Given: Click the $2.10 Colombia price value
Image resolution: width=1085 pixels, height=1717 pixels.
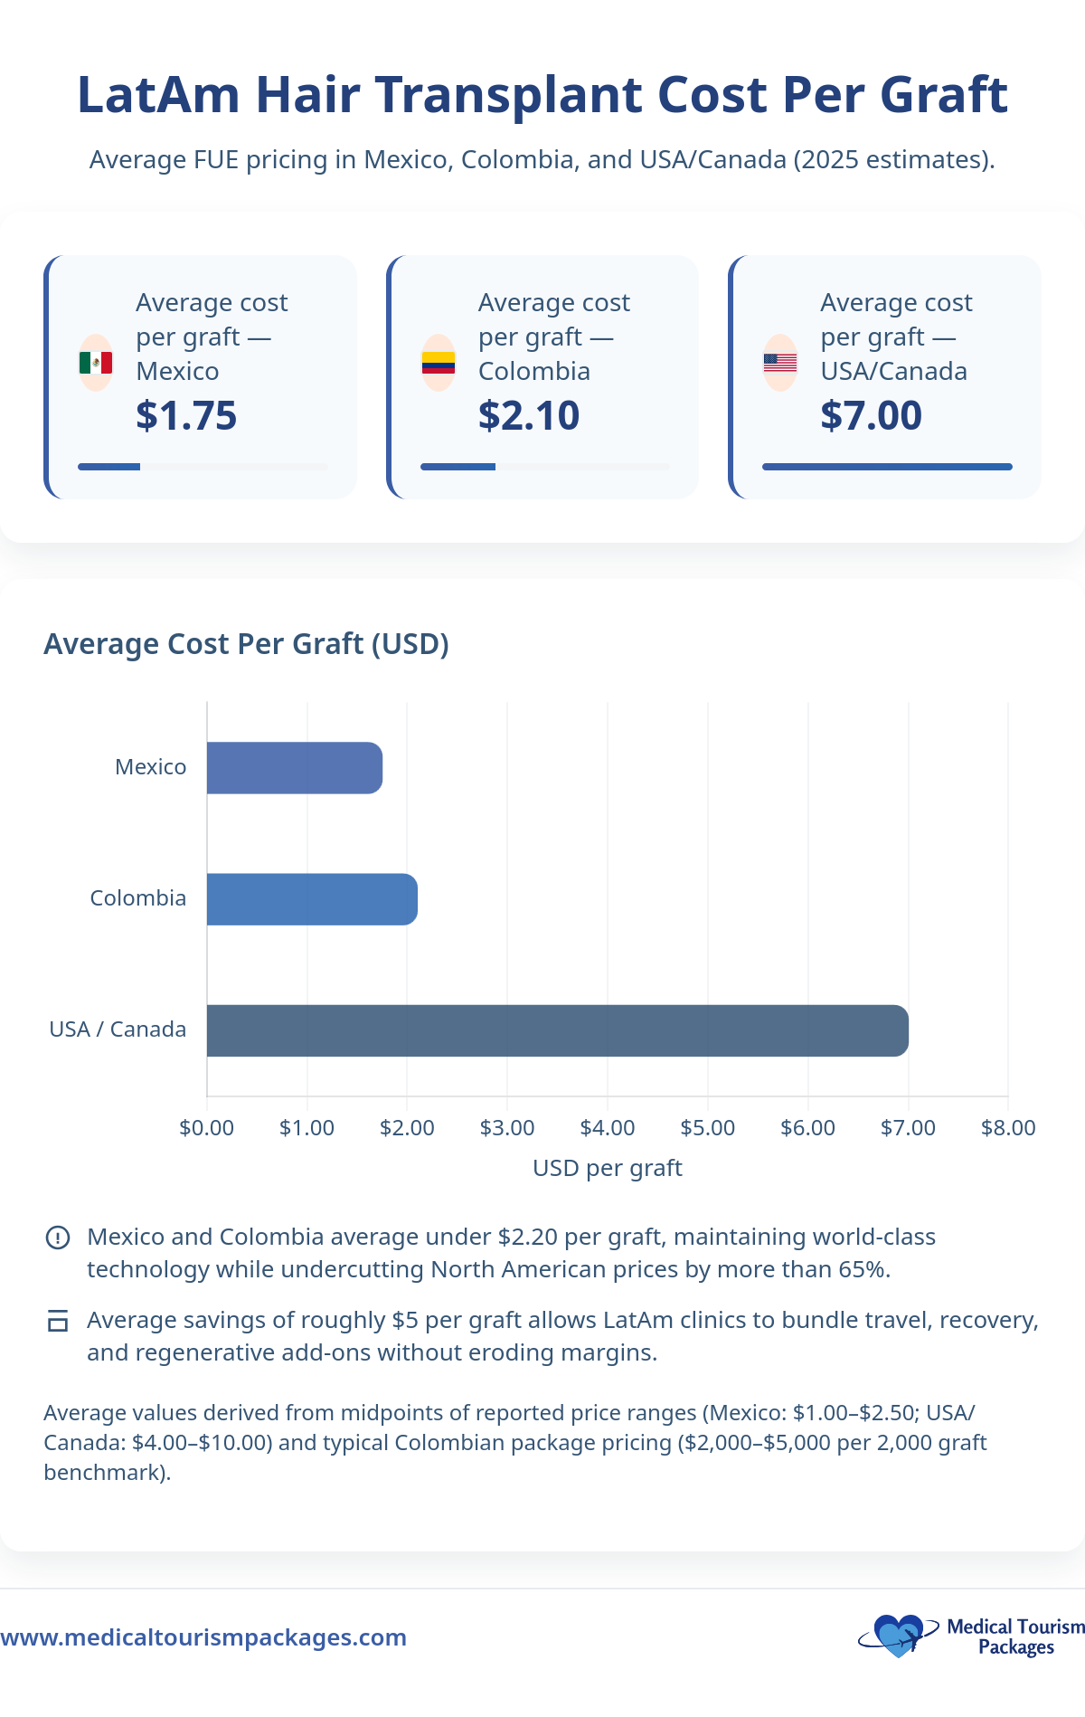Looking at the screenshot, I should click(x=529, y=416).
